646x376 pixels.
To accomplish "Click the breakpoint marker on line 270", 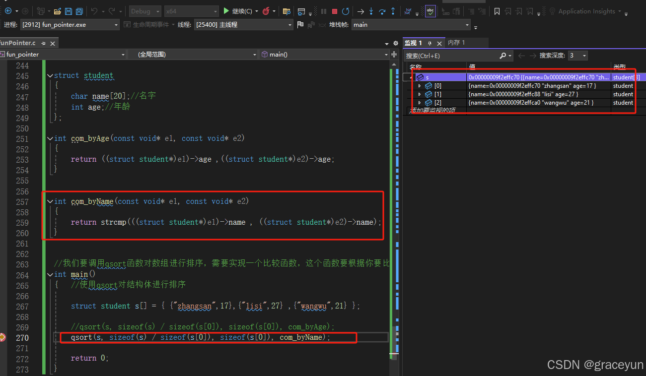I will tap(2, 337).
